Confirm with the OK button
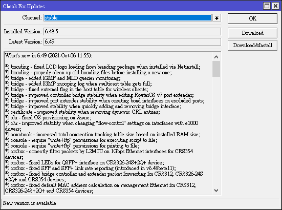The image size is (282, 210). (x=252, y=18)
